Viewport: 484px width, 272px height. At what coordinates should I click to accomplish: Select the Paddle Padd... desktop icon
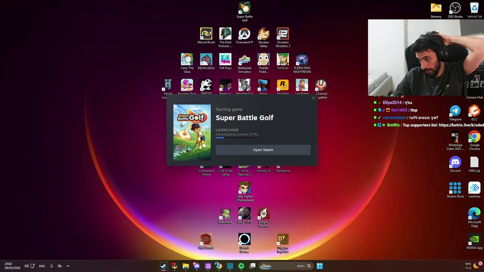pos(264,63)
